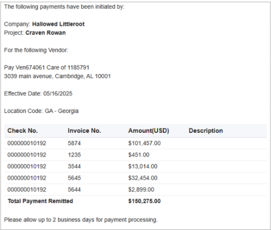The width and height of the screenshot is (271, 230).
Task: Click the amount $13,014.00
Action: pos(143,167)
